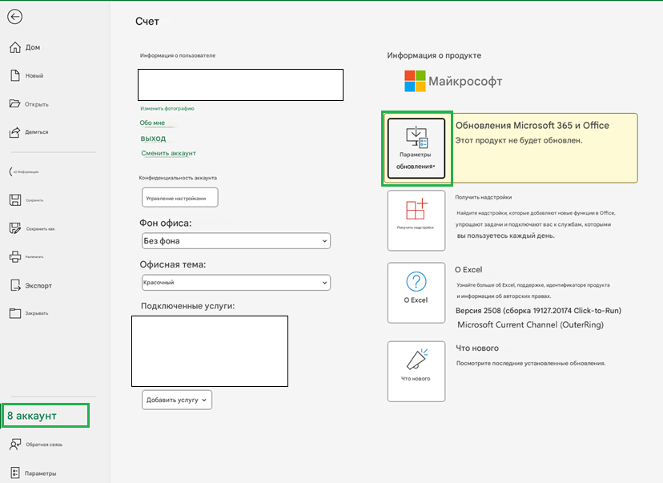Click 'Посмотрите последние установленные обновления.' text
The height and width of the screenshot is (483, 663).
tap(531, 364)
